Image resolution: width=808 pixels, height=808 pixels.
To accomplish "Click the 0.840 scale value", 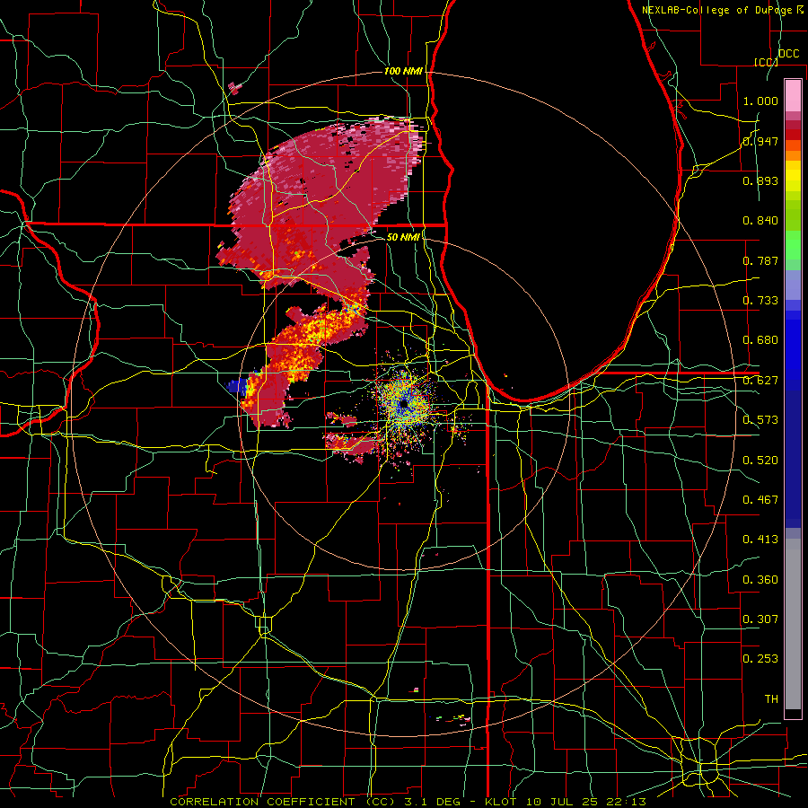I will pyautogui.click(x=760, y=221).
